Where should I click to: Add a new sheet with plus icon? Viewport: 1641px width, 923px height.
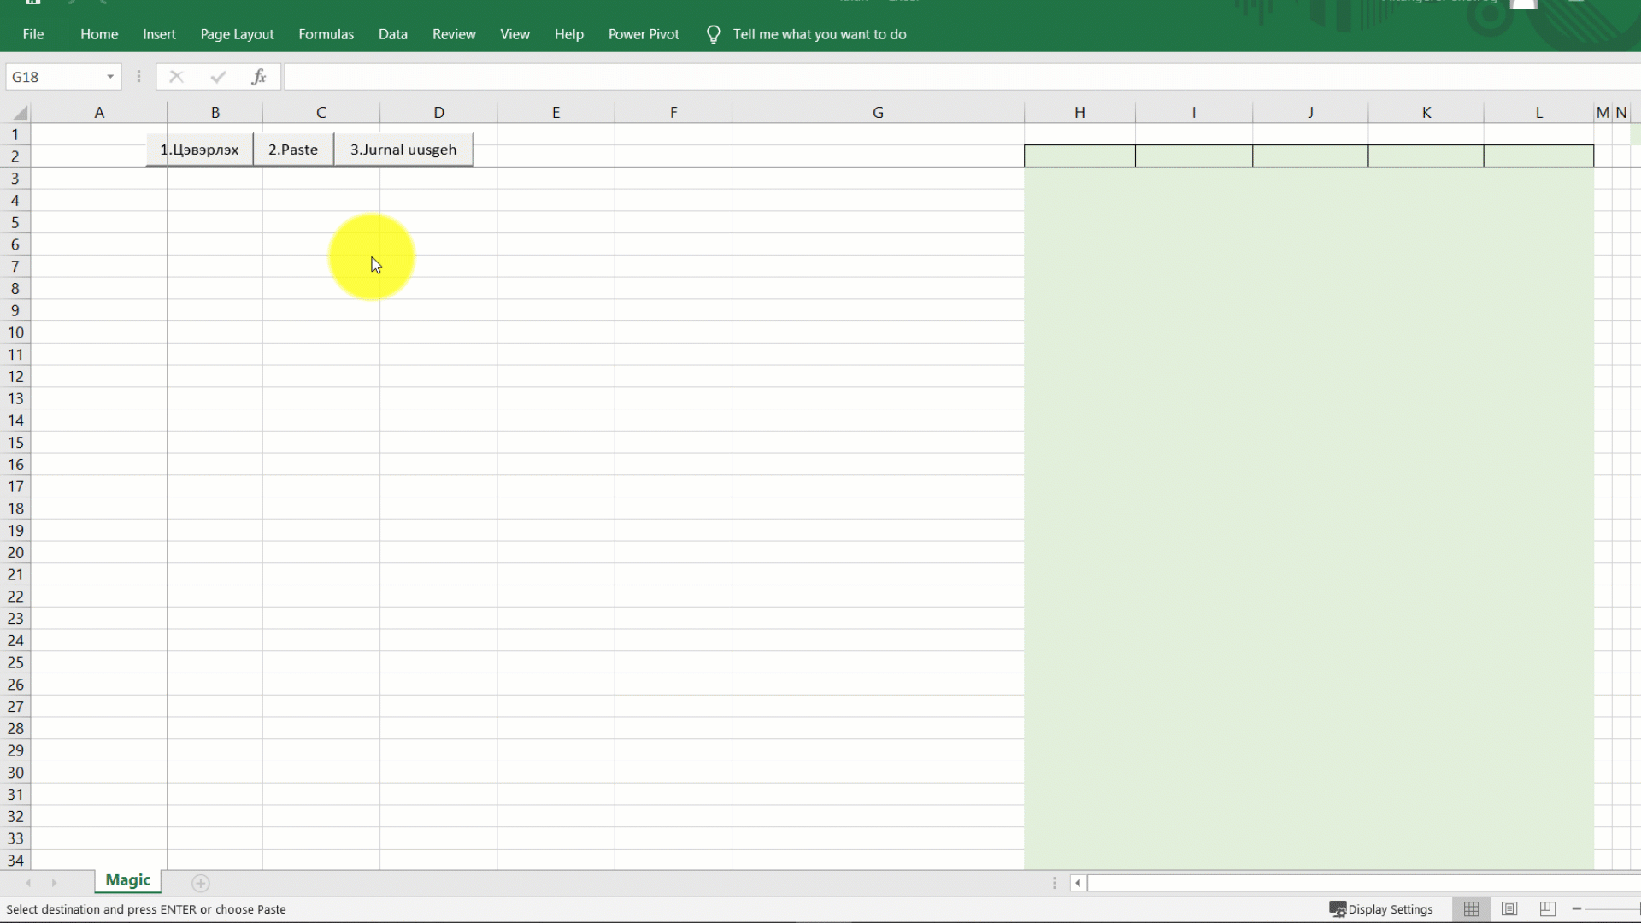click(x=201, y=883)
